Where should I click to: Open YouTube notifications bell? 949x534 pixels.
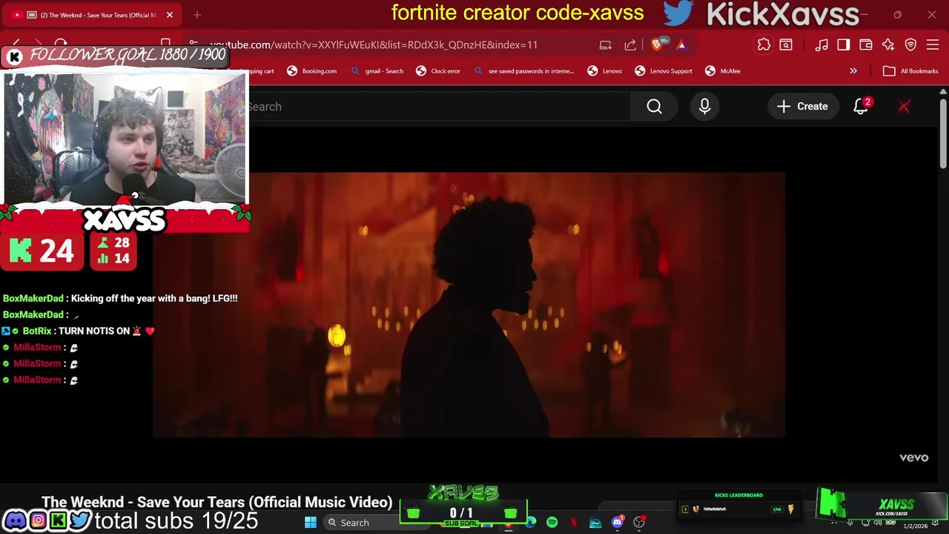tap(861, 107)
